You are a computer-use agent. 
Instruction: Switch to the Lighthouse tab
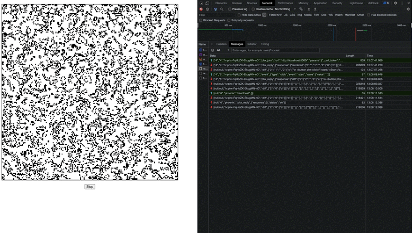tap(356, 3)
